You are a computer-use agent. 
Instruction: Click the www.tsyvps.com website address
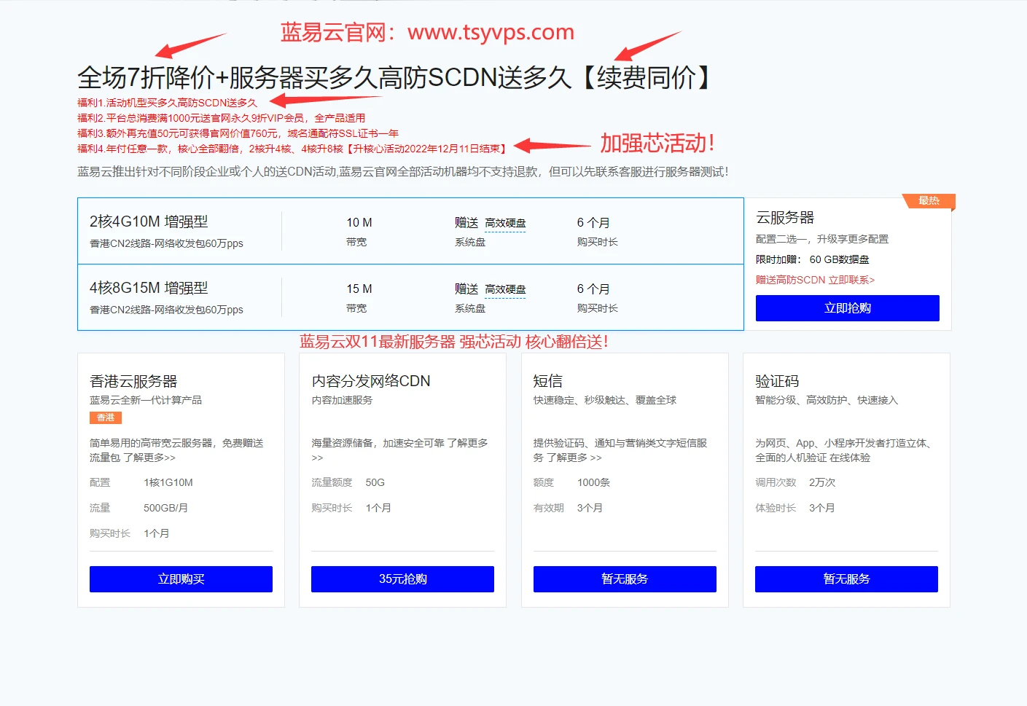[x=491, y=32]
